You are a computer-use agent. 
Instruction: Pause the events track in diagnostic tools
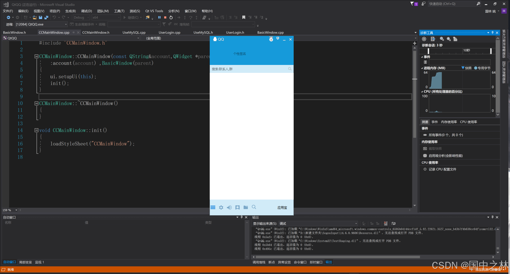tap(425, 62)
